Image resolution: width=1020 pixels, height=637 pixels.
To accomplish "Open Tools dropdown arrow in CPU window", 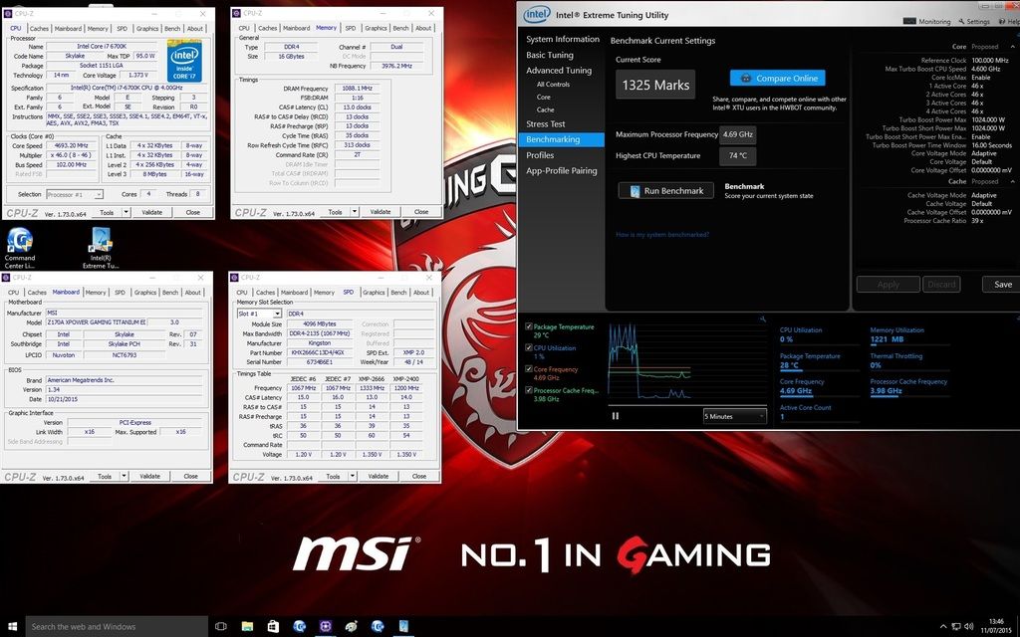I will pos(126,213).
